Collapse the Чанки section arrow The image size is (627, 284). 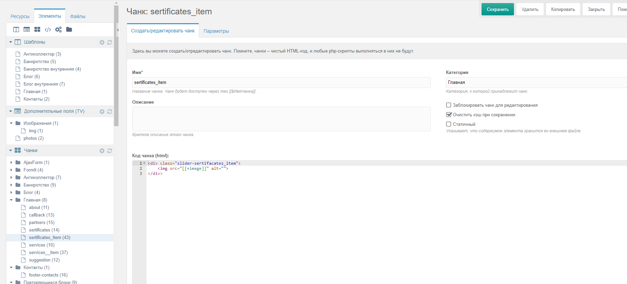coord(11,151)
